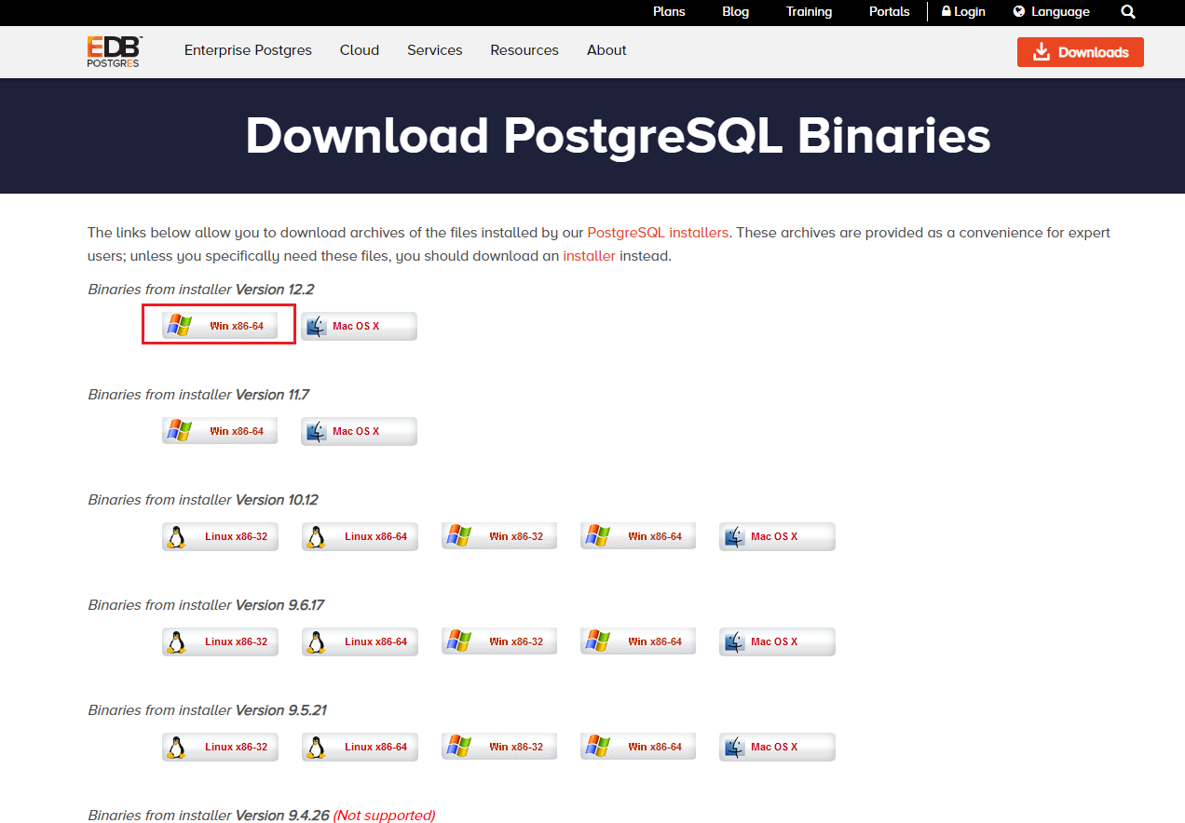Download Win x86-32 binaries for Version 10.12
Screen dimensions: 1185x823
tap(499, 535)
